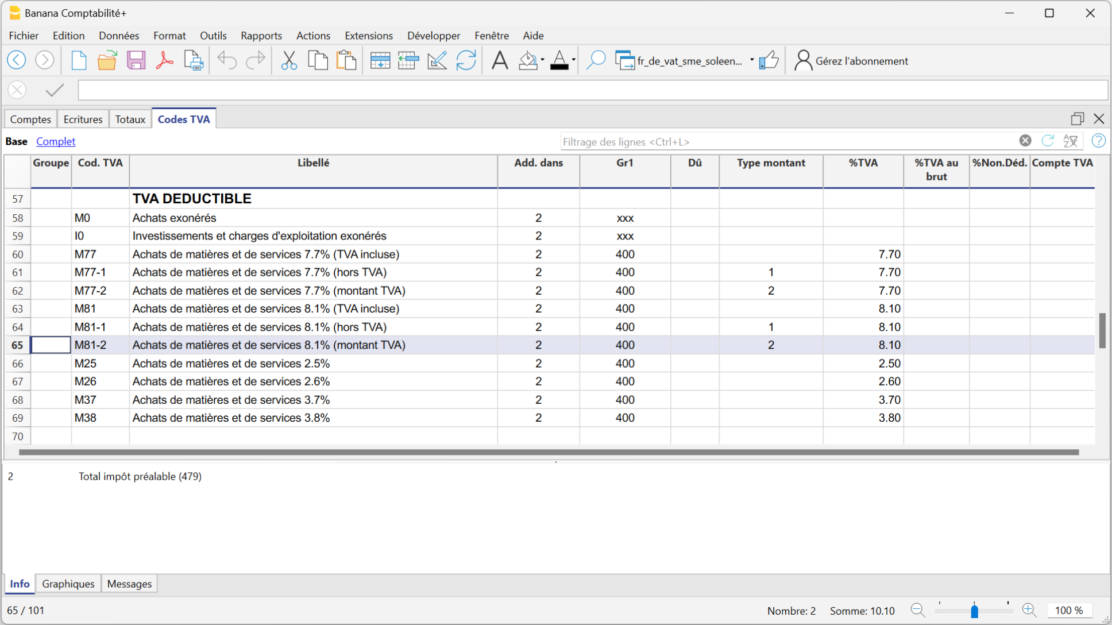Image resolution: width=1112 pixels, height=625 pixels.
Task: Click the Paste clipboard icon
Action: [346, 60]
